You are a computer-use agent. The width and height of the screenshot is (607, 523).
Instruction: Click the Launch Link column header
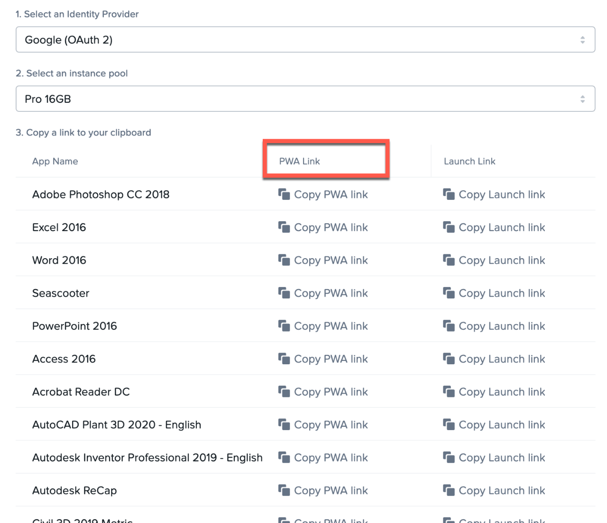tap(469, 162)
